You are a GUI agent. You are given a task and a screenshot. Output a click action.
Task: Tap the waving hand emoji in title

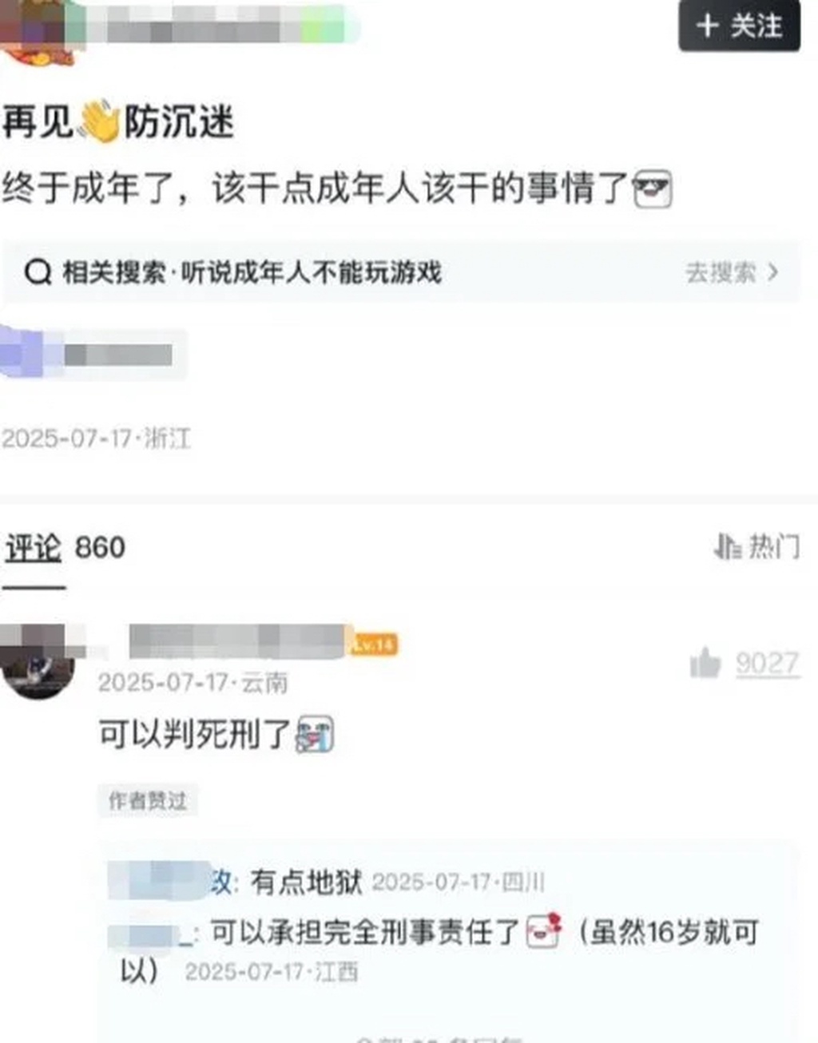(99, 121)
